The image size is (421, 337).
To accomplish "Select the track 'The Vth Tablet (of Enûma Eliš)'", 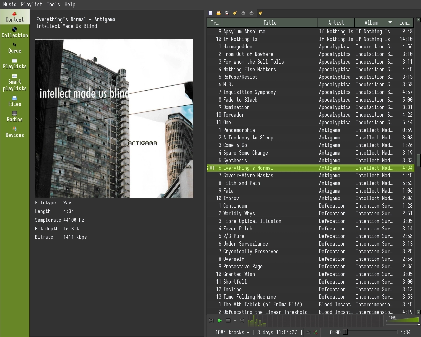I will (x=310, y=304).
